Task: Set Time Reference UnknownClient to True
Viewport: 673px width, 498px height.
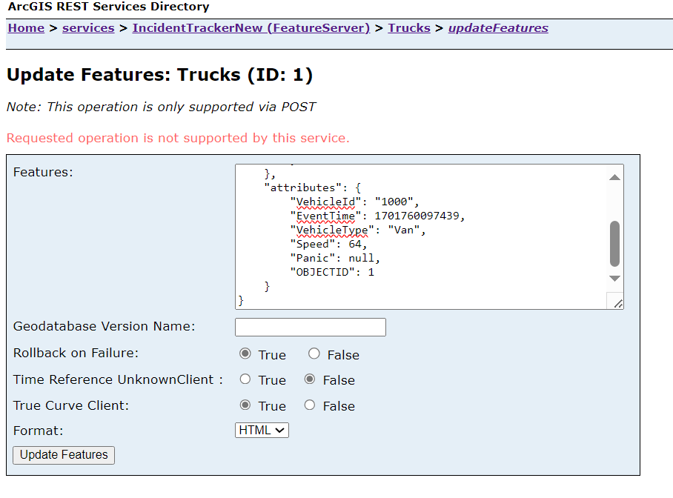Action: click(245, 379)
